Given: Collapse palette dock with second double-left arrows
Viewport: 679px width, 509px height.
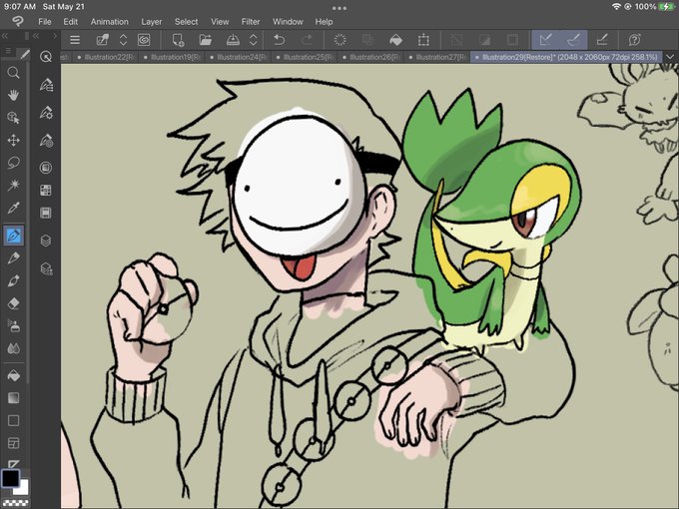Looking at the screenshot, I should tap(36, 36).
